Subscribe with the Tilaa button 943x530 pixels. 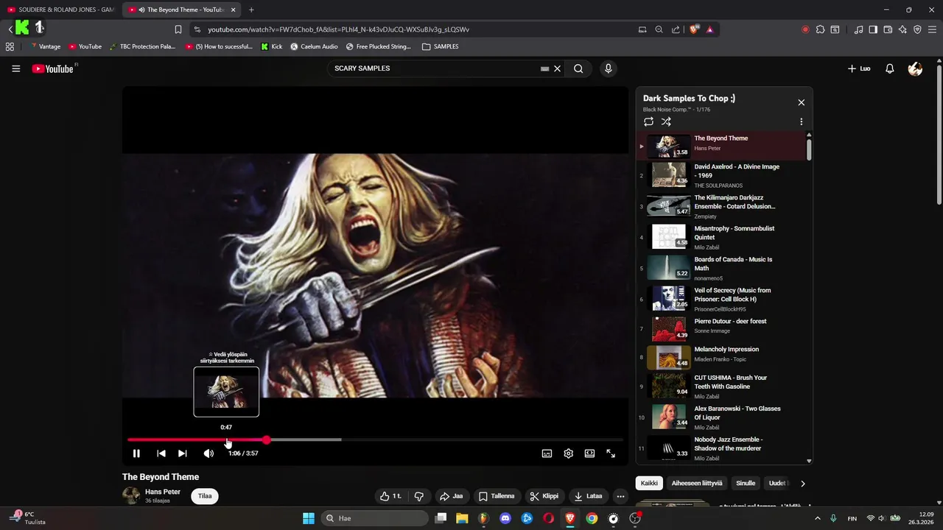[205, 496]
